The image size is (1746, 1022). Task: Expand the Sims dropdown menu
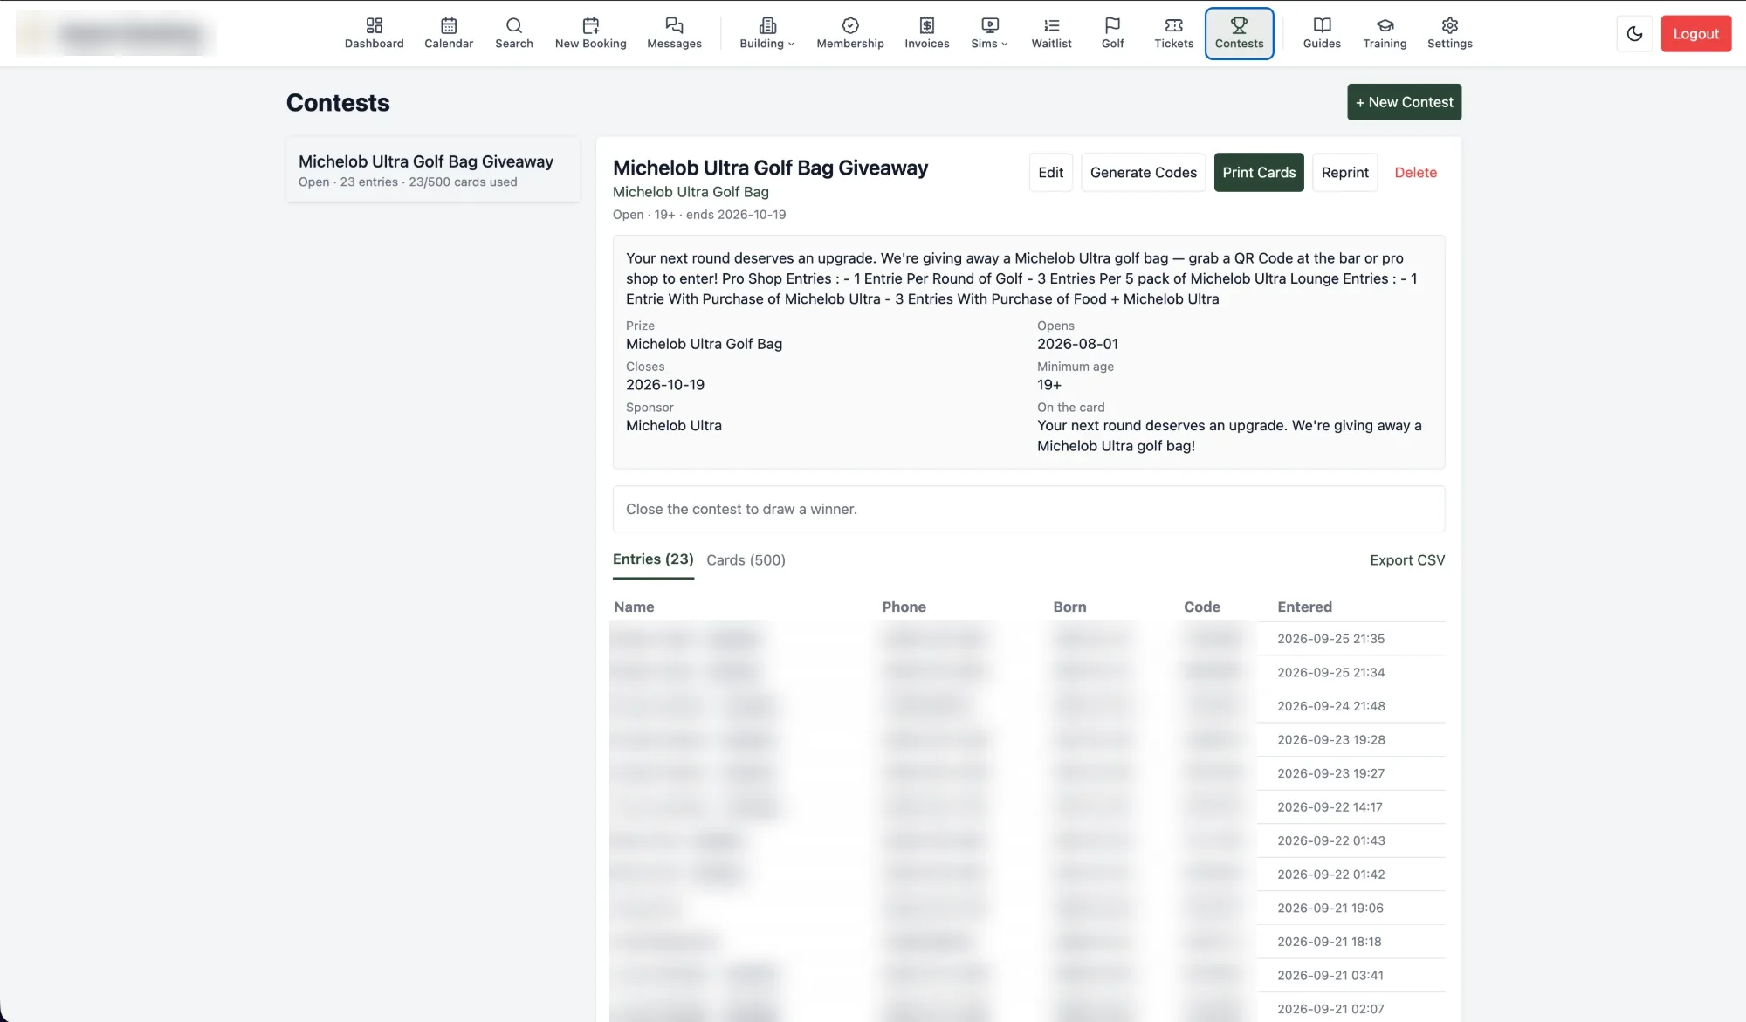pyautogui.click(x=989, y=33)
